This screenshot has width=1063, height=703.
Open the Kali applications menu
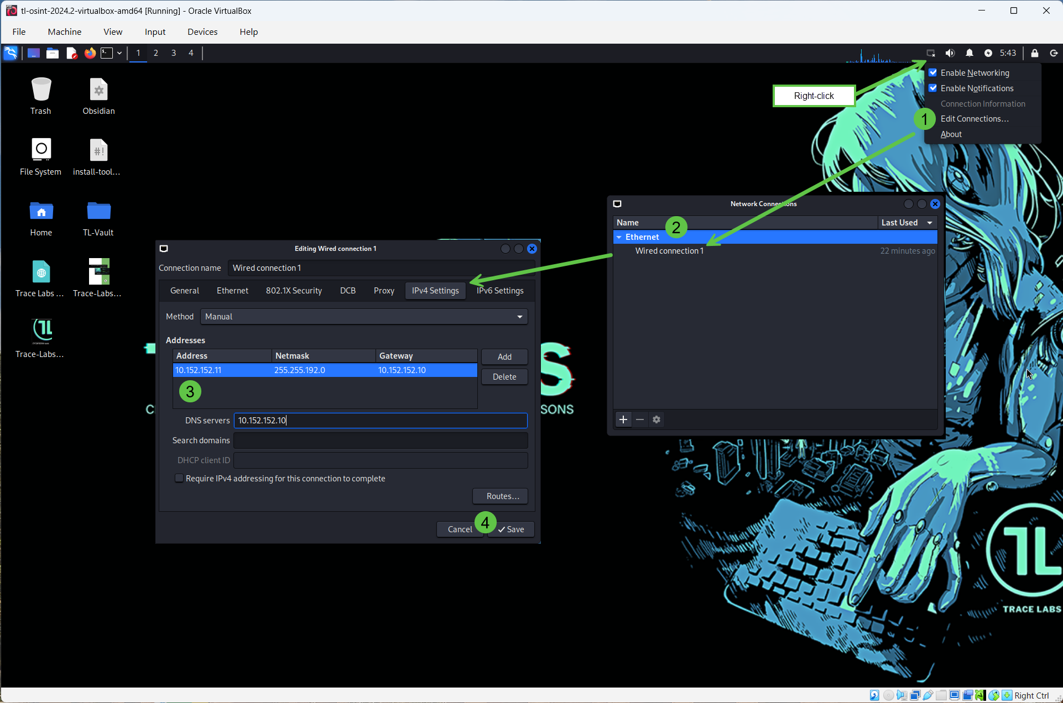pyautogui.click(x=10, y=53)
